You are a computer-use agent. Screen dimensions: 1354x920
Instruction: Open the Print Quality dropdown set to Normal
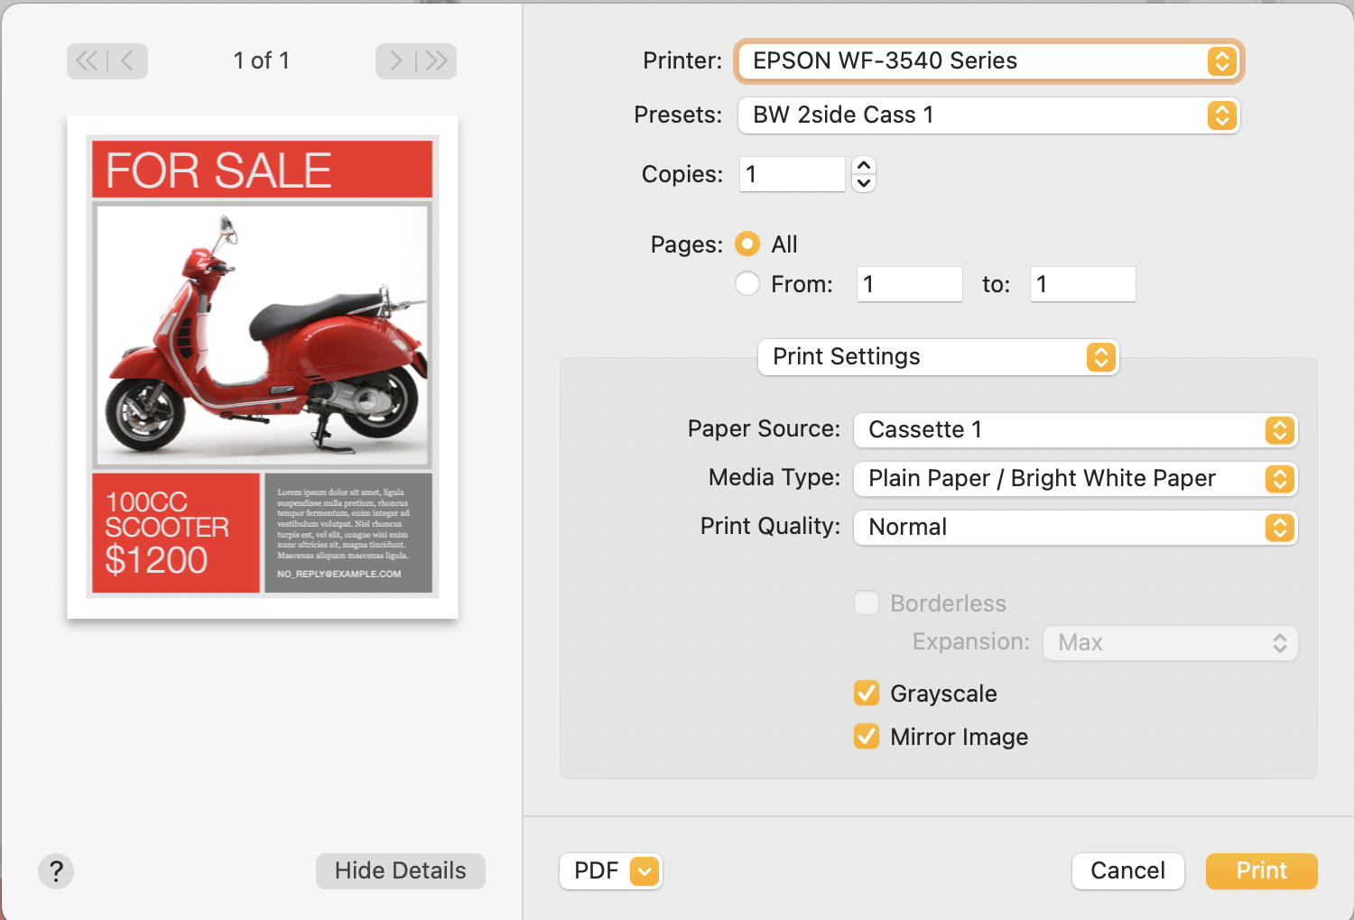click(1075, 528)
